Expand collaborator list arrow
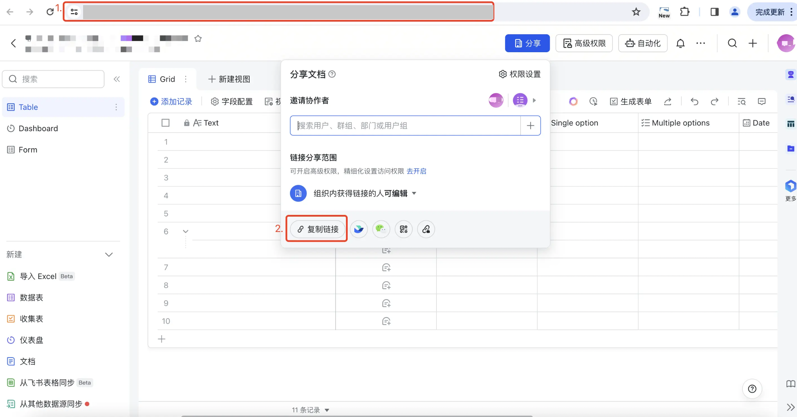Viewport: 797px width, 417px height. [534, 100]
